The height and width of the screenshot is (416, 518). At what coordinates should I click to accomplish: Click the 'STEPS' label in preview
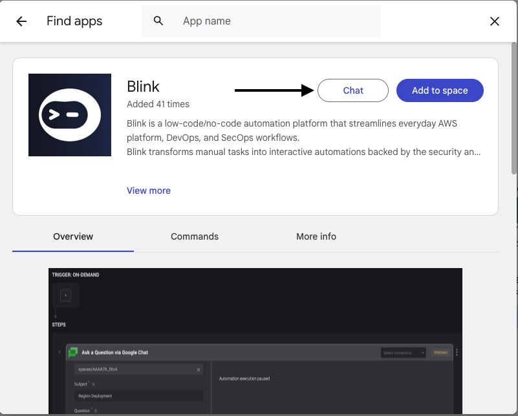click(x=59, y=325)
